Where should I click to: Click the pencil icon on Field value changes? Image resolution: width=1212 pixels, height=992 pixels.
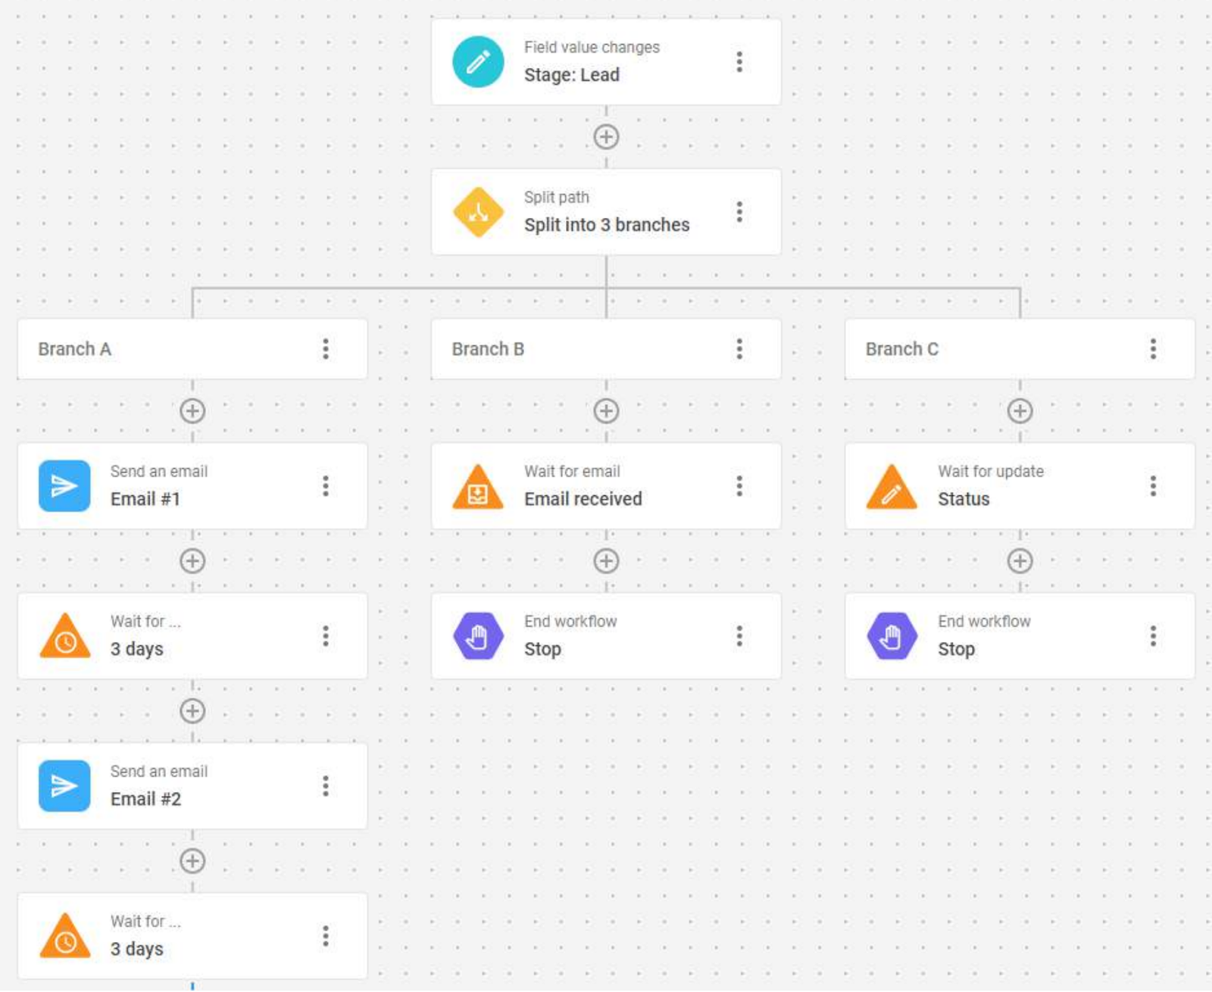478,62
